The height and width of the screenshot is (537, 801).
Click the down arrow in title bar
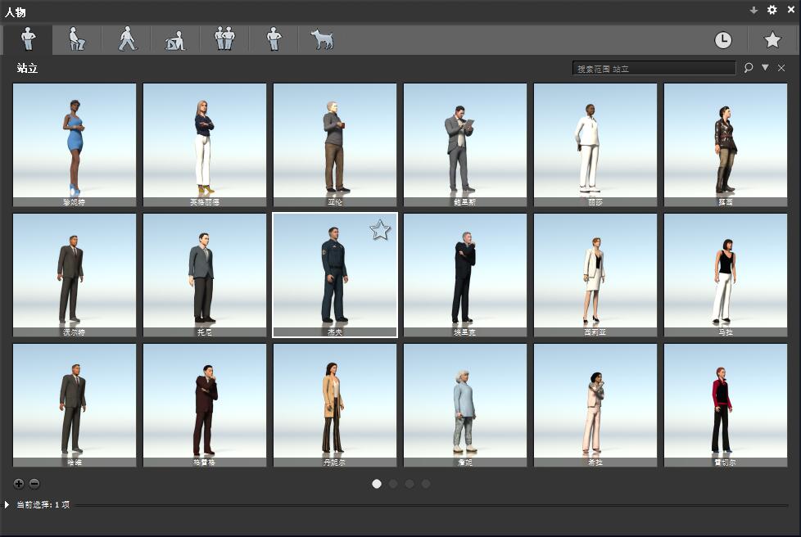click(753, 10)
